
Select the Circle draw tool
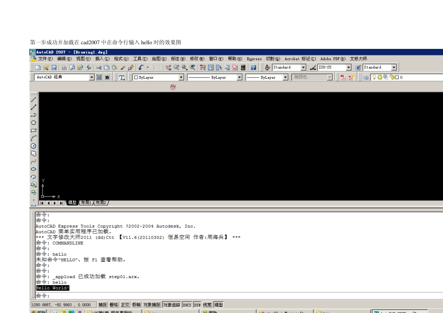(x=33, y=146)
